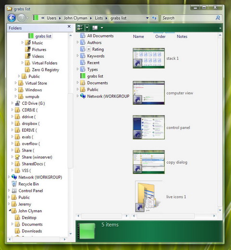This screenshot has width=231, height=250.
Task: Expand the Keywords node
Action: coord(77,56)
